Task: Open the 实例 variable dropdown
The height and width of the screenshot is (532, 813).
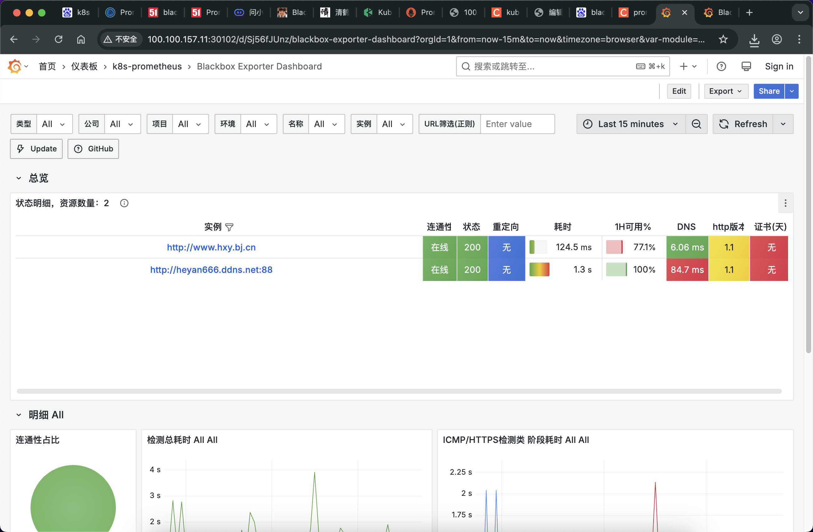Action: click(395, 124)
